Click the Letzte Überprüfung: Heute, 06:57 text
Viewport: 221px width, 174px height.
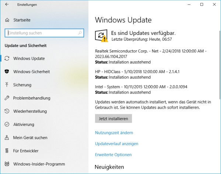point(142,39)
